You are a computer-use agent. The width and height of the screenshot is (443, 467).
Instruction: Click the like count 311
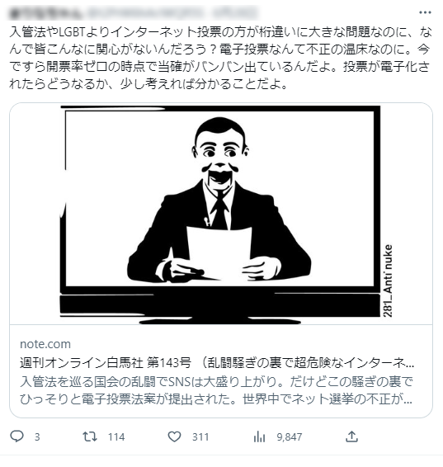[200, 437]
